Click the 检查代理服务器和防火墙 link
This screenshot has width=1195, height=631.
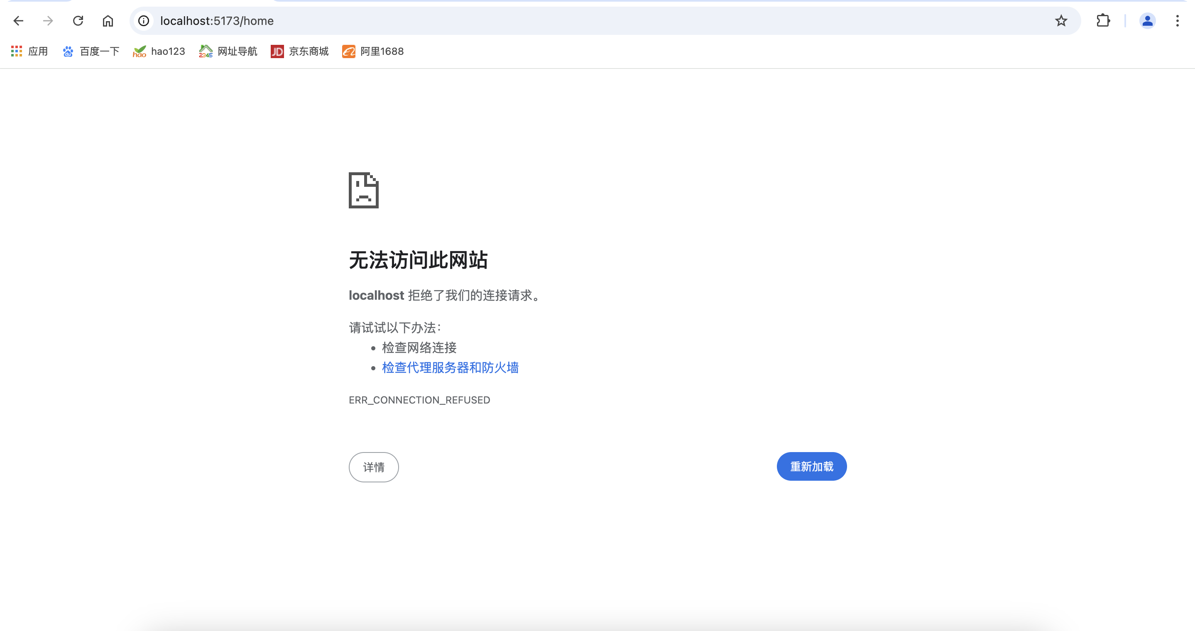pyautogui.click(x=450, y=368)
